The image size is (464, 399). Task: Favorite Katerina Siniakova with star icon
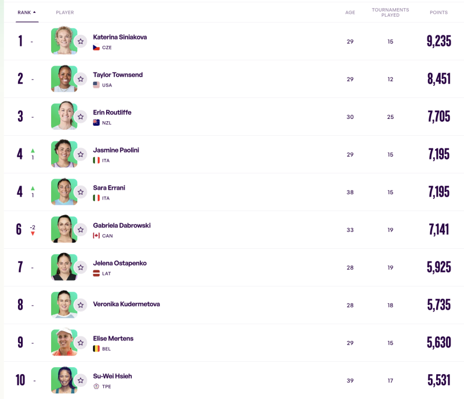[81, 41]
